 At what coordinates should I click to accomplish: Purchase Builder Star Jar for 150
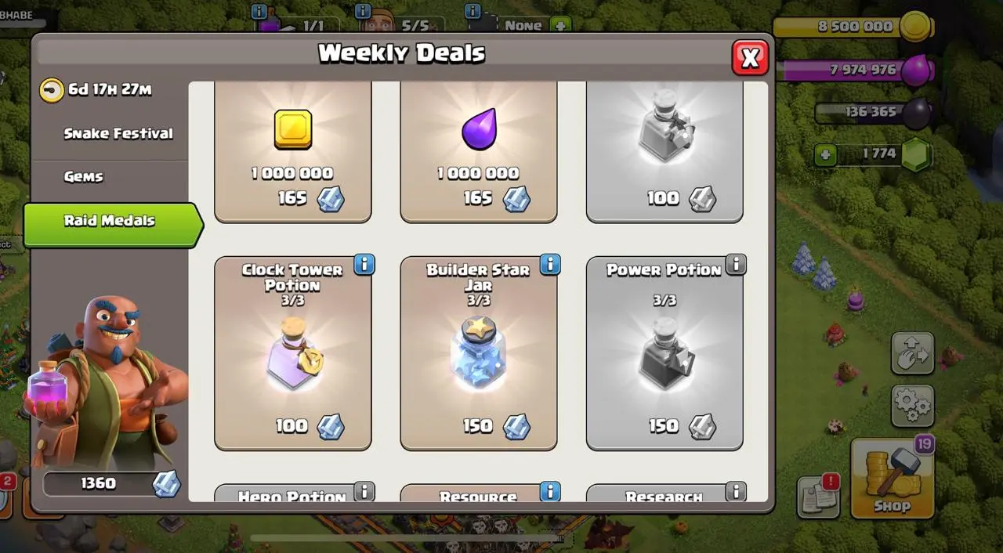(x=479, y=353)
